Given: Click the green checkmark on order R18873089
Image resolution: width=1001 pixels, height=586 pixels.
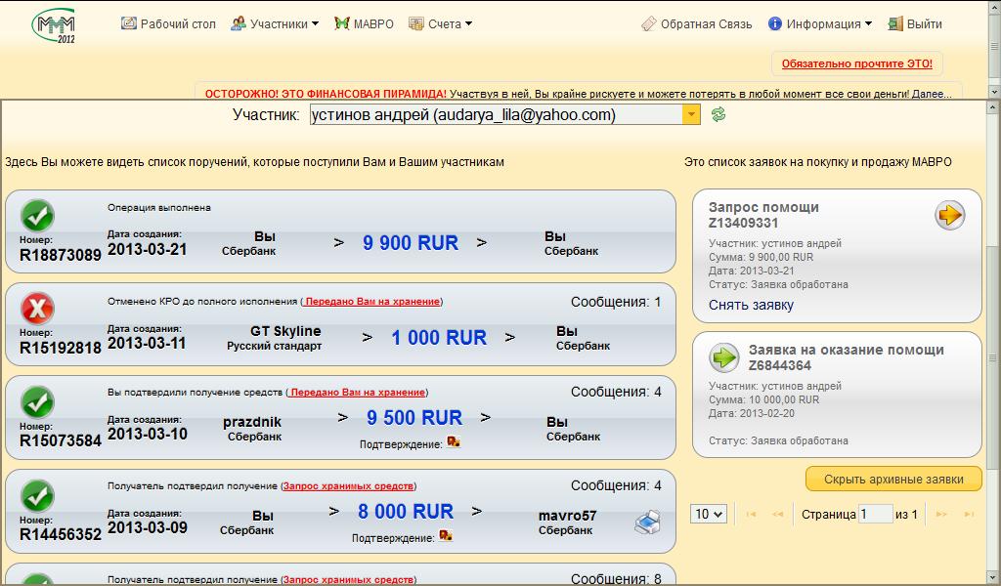Looking at the screenshot, I should 38,216.
